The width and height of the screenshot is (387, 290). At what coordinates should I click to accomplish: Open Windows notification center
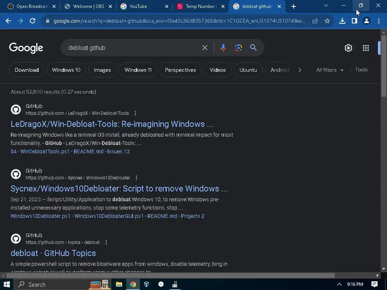coord(375,284)
